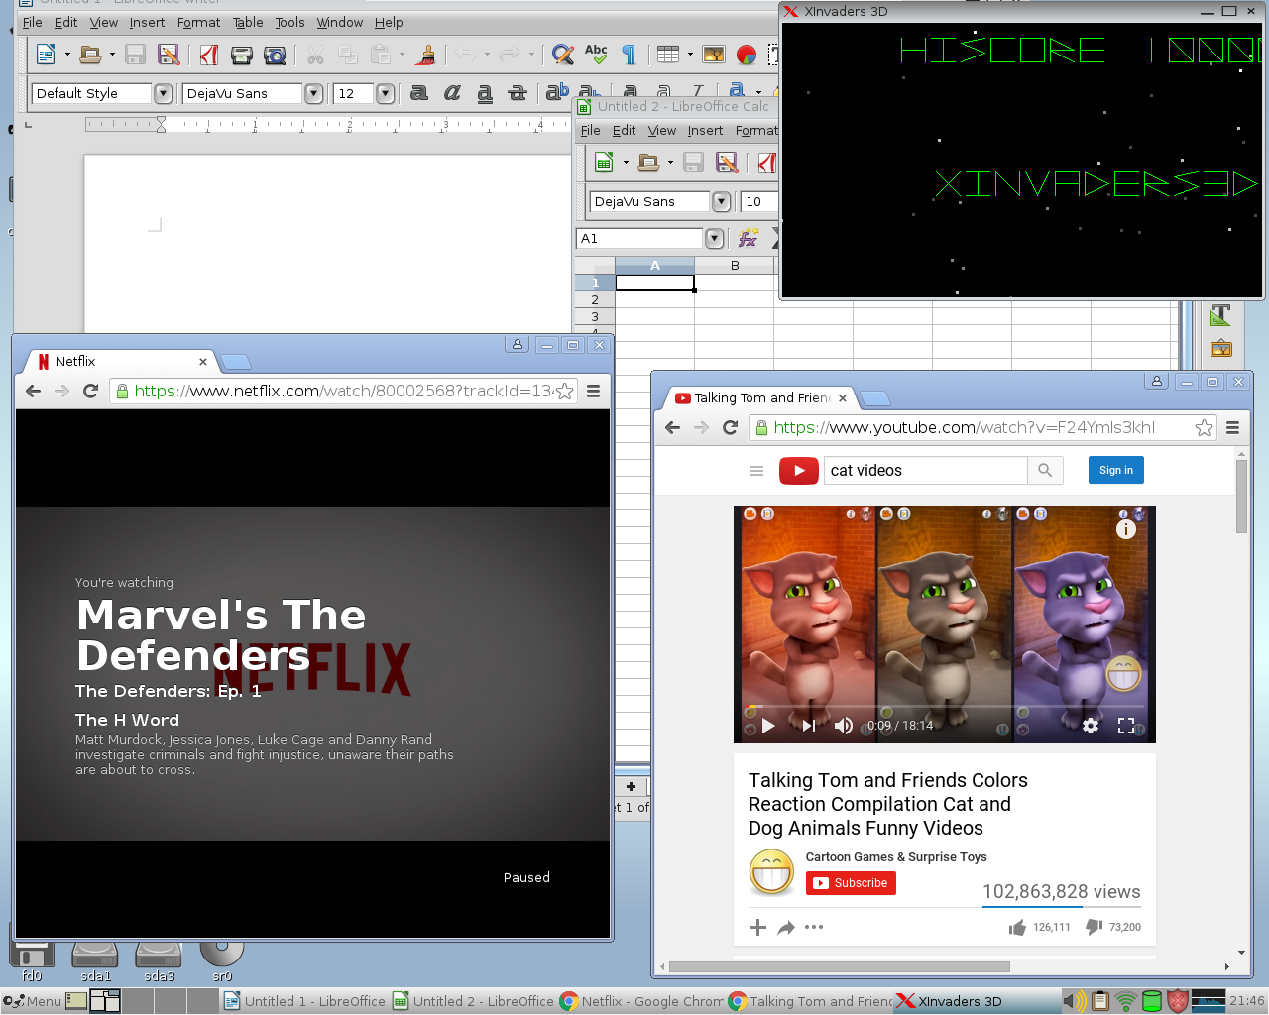Screen dimensions: 1269x1015
Task: Open Print Preview in Writer toolbar
Action: click(x=275, y=55)
